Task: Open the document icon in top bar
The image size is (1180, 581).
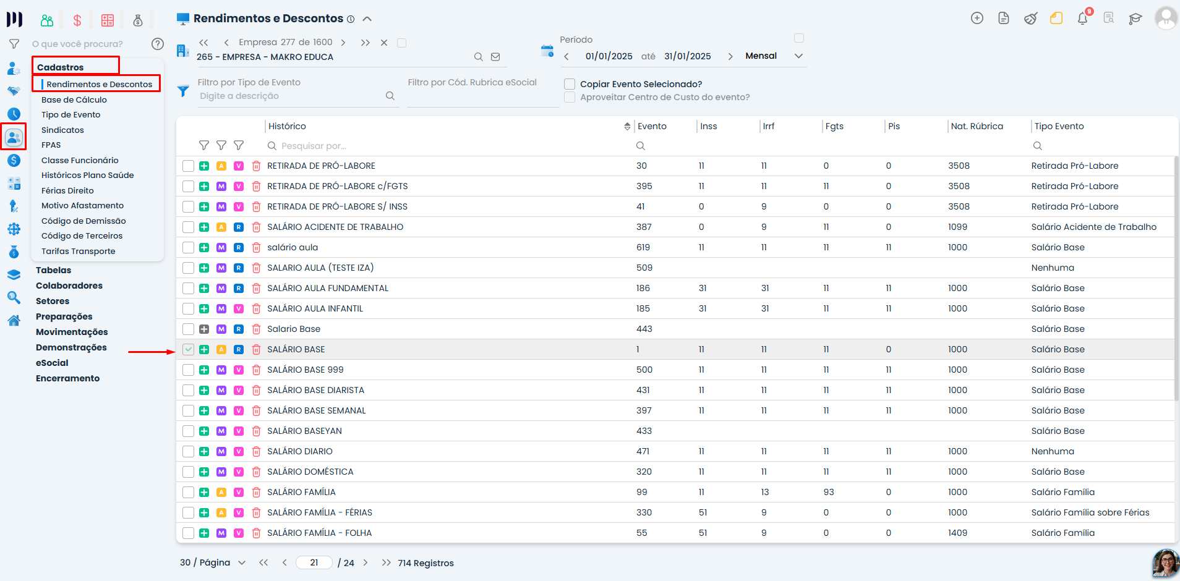Action: [1004, 19]
